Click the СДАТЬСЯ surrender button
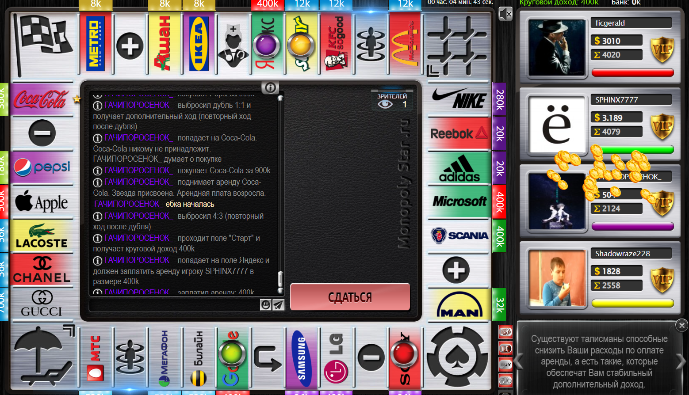Viewport: 689px width, 395px height. (350, 297)
